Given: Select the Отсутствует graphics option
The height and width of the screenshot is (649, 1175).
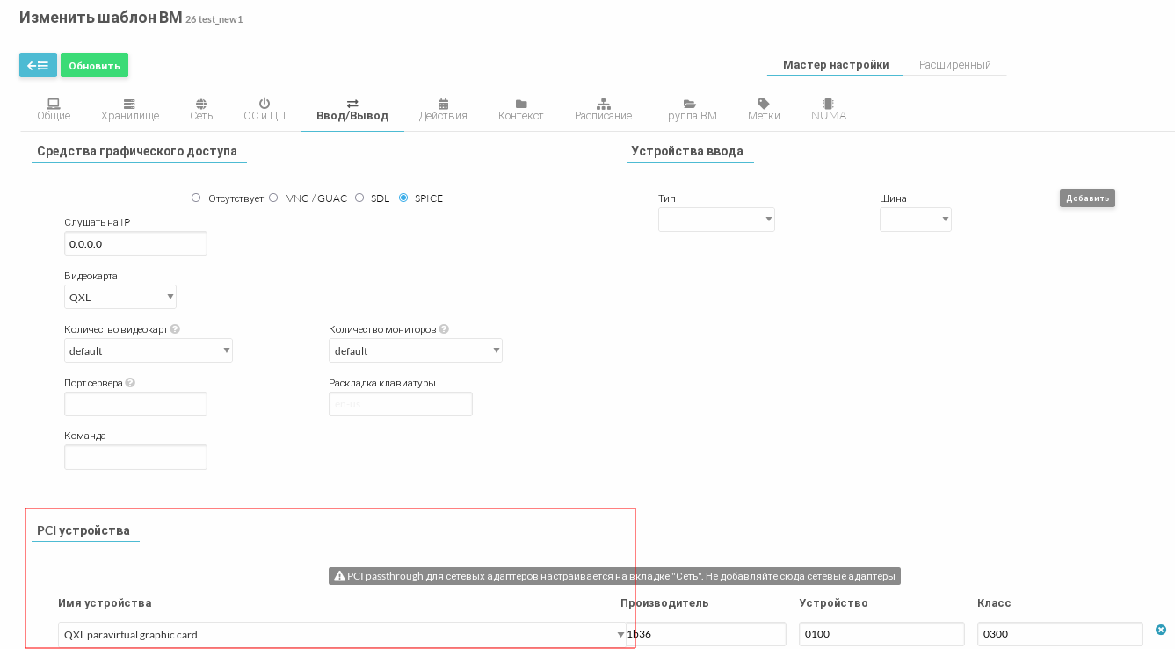Looking at the screenshot, I should coord(196,198).
